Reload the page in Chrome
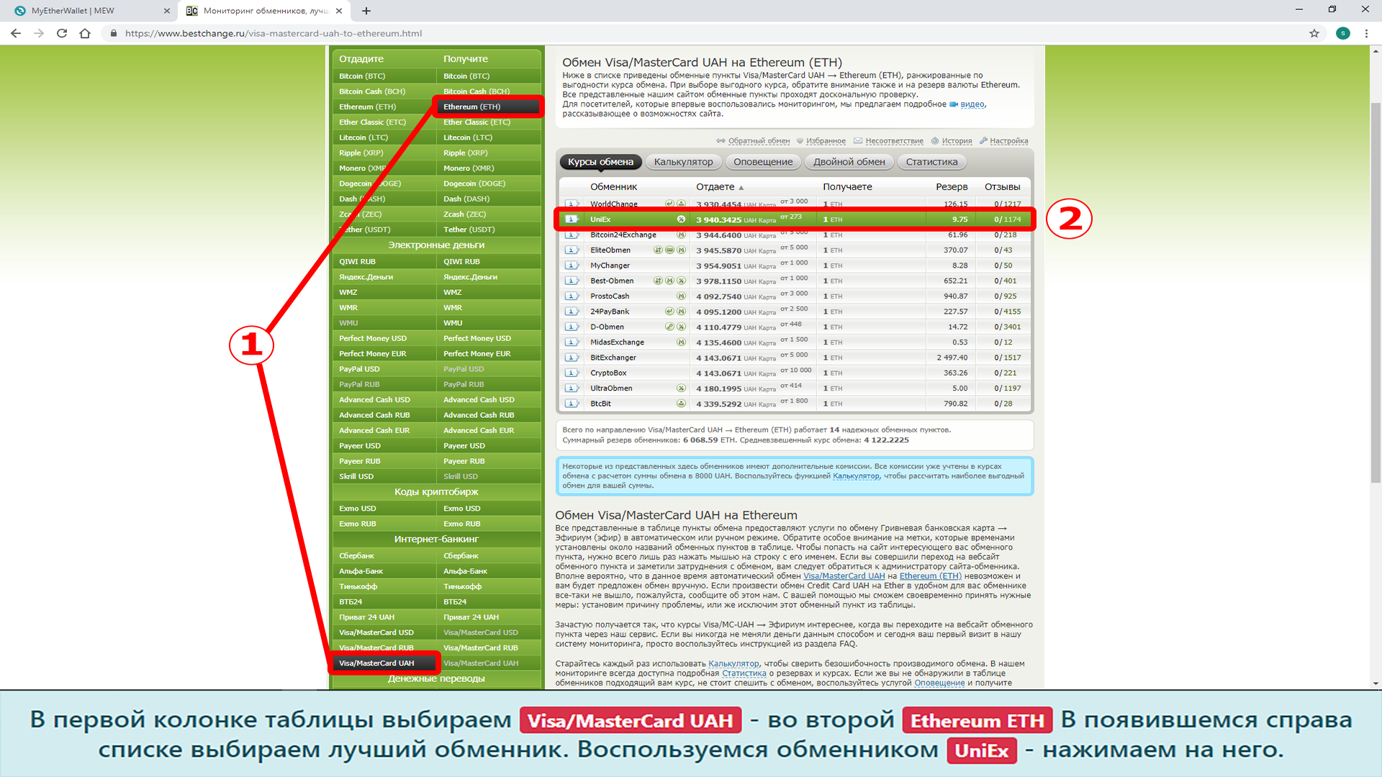Screen dimensions: 1382x777 pyautogui.click(x=62, y=33)
